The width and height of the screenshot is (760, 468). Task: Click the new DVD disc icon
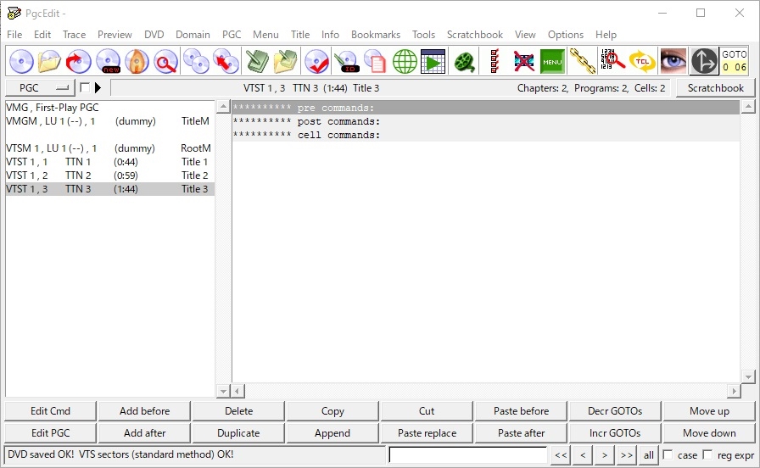click(108, 62)
